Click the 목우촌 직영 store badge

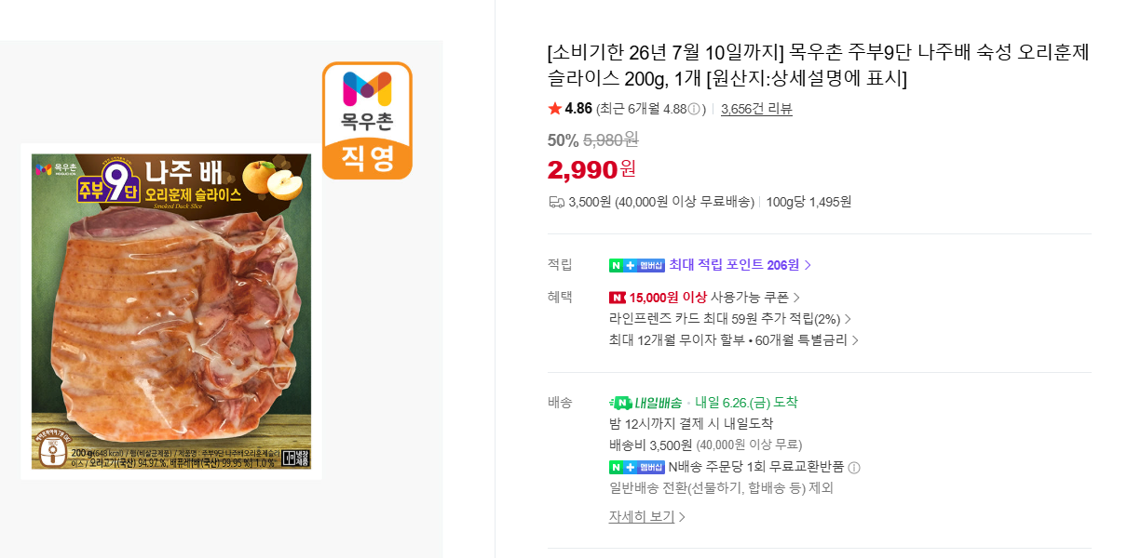[367, 120]
